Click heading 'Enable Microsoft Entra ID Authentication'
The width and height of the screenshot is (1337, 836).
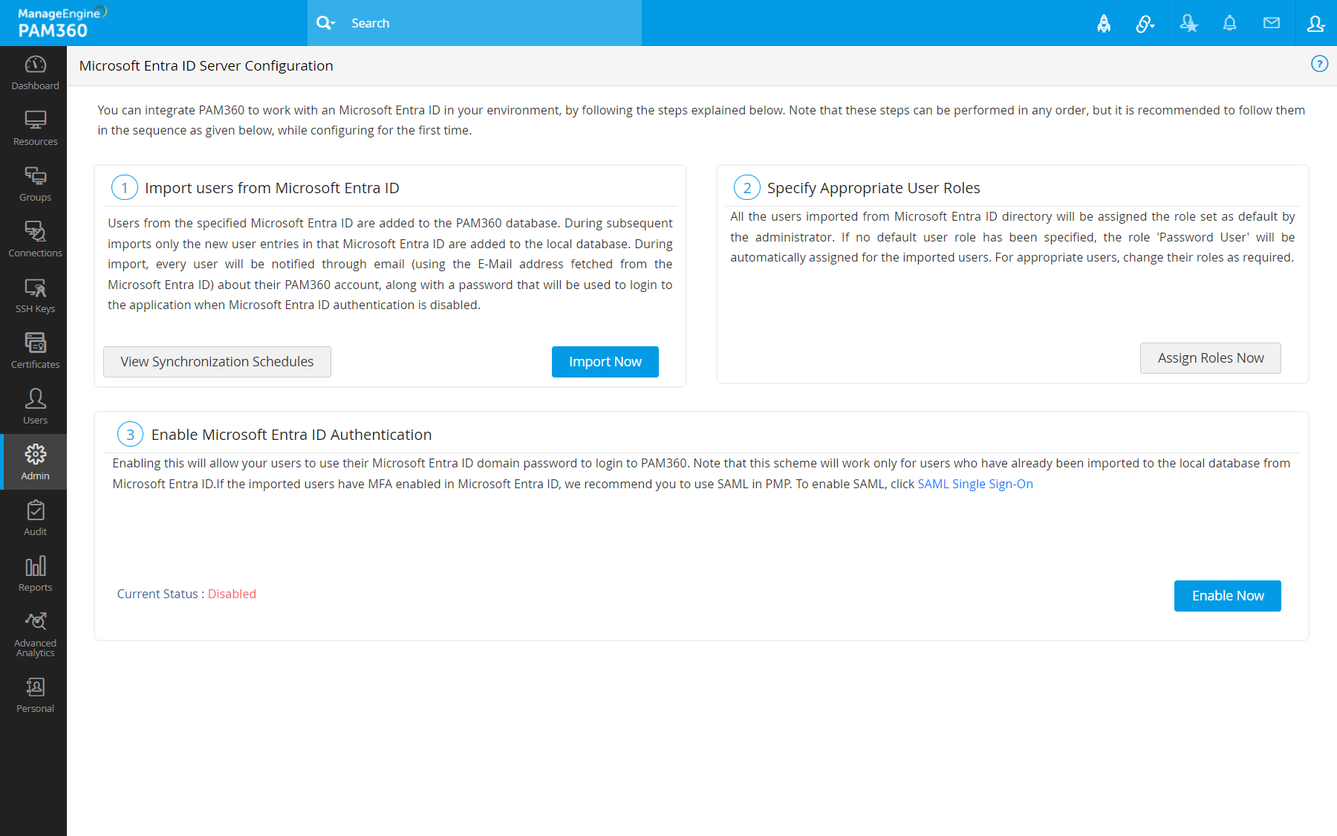coord(291,435)
